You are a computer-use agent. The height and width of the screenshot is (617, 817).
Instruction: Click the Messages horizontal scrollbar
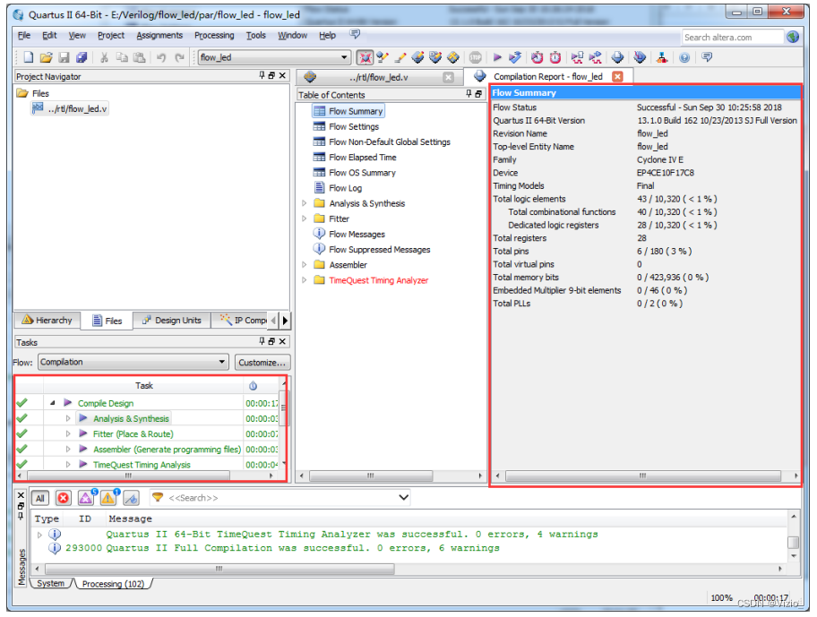click(219, 570)
